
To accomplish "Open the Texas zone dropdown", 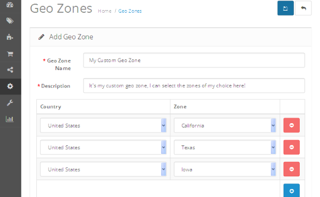I will [225, 148].
